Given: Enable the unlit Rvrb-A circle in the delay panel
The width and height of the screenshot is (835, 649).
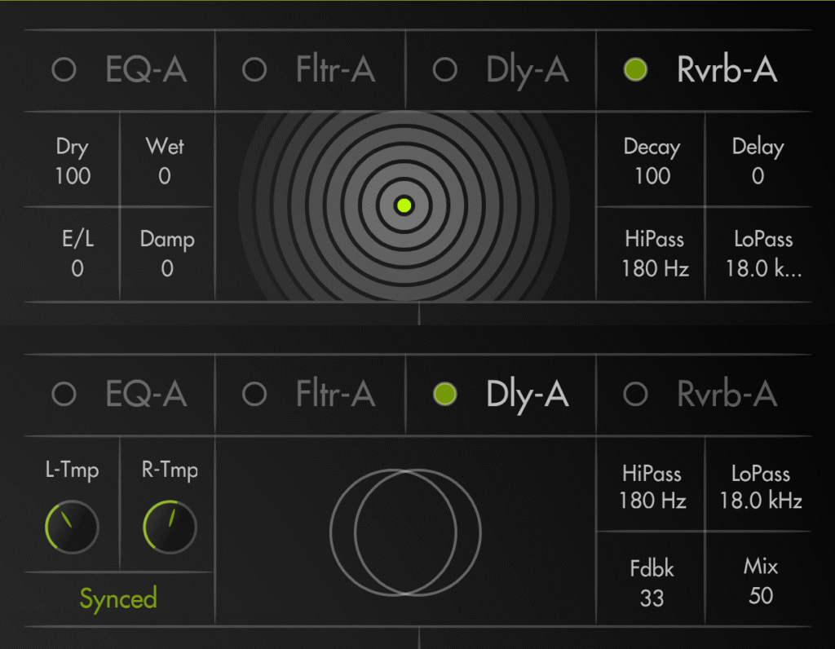Looking at the screenshot, I should (634, 395).
